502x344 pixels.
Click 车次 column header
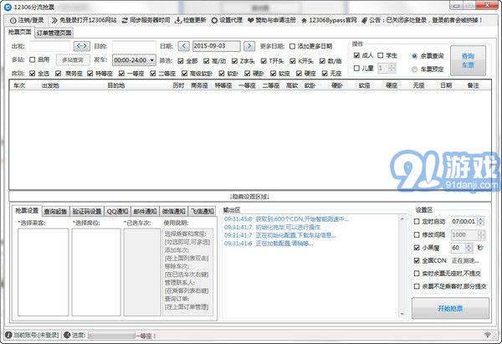pyautogui.click(x=19, y=85)
